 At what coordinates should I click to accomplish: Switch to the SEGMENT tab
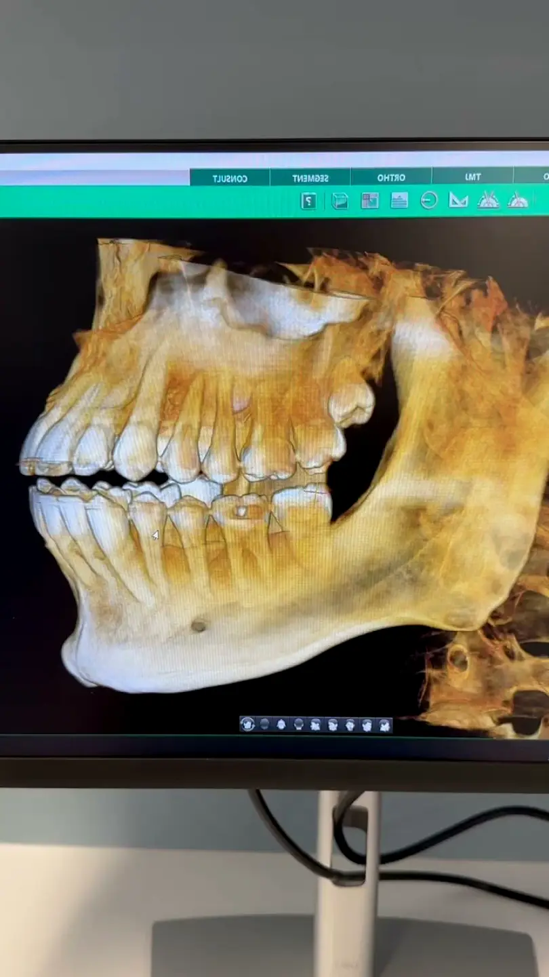pyautogui.click(x=310, y=178)
